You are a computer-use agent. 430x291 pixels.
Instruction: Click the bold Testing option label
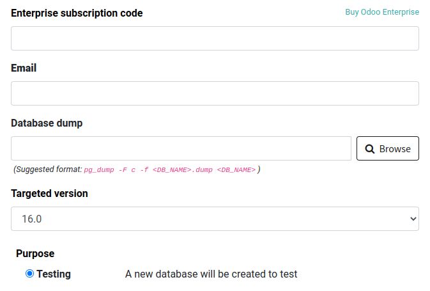point(54,274)
